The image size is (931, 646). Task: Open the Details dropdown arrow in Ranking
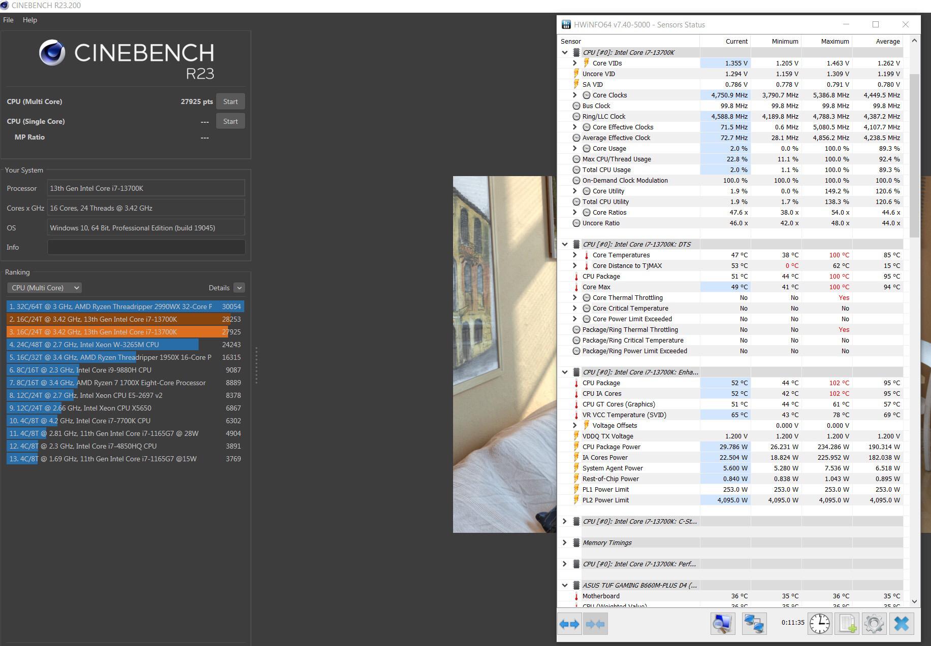coord(239,288)
